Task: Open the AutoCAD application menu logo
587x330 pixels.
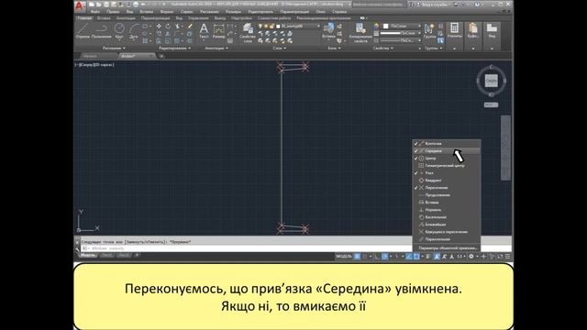Action: point(80,5)
